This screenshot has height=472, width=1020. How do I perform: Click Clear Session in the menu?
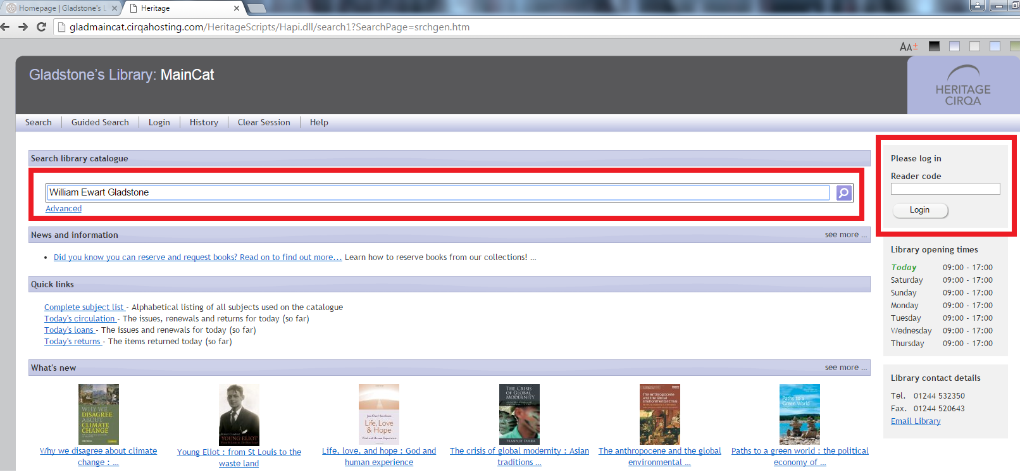click(x=264, y=122)
